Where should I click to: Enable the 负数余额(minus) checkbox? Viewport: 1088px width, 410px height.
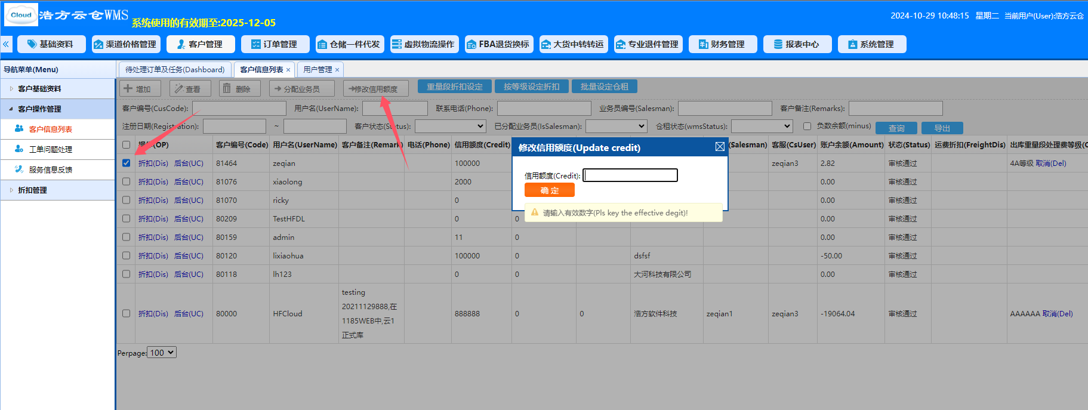point(807,126)
